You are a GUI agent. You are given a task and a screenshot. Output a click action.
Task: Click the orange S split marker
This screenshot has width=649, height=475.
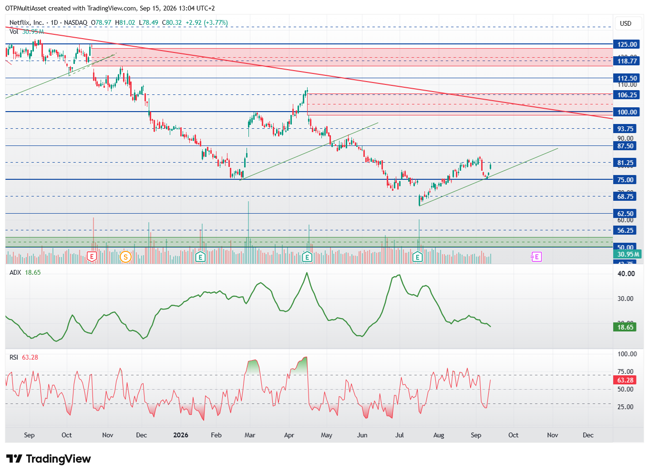click(x=125, y=257)
